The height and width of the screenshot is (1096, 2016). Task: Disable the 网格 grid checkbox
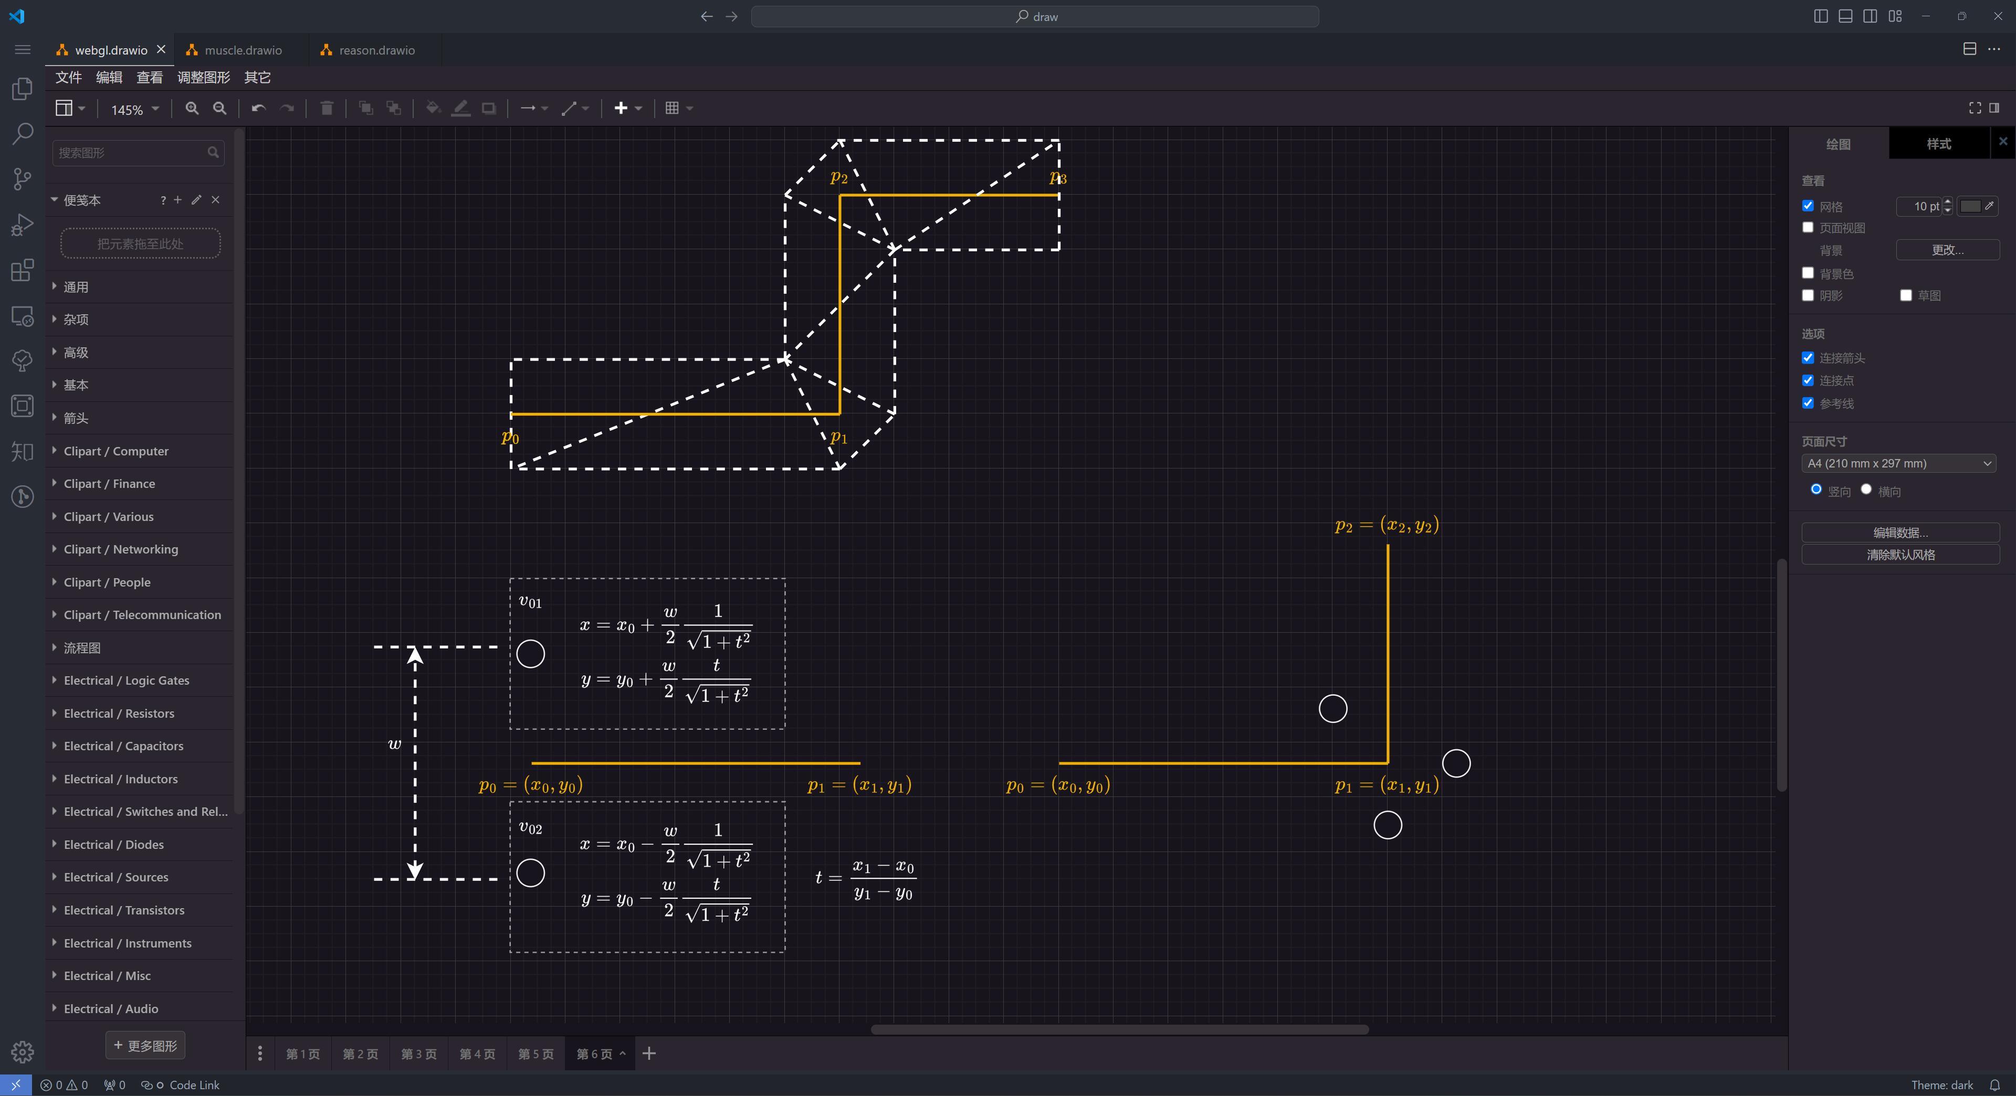1808,206
